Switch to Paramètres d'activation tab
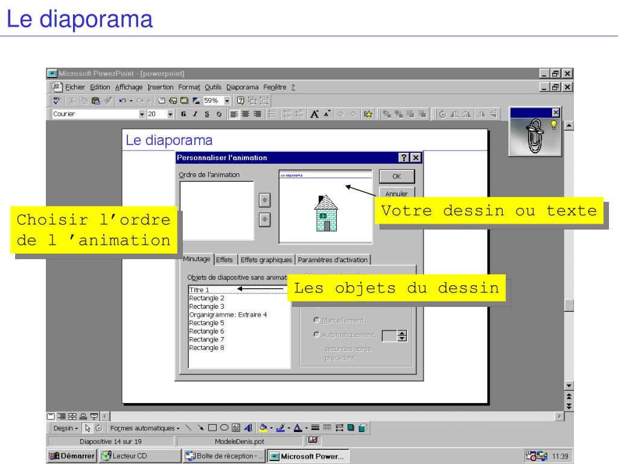The image size is (618, 464). [x=333, y=260]
